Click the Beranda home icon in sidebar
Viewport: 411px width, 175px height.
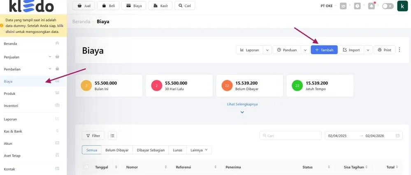pos(57,43)
